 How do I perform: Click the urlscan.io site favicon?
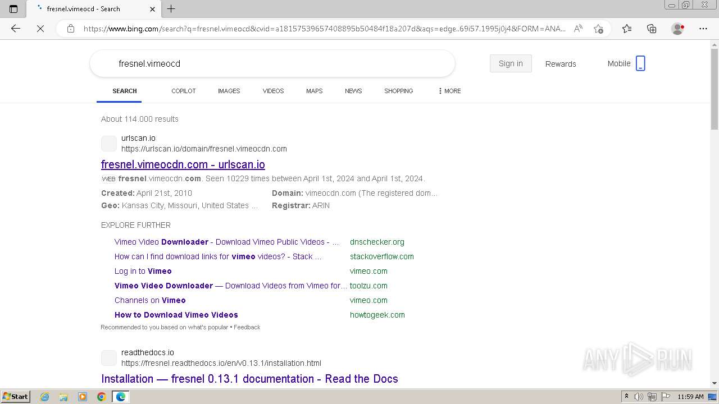109,144
